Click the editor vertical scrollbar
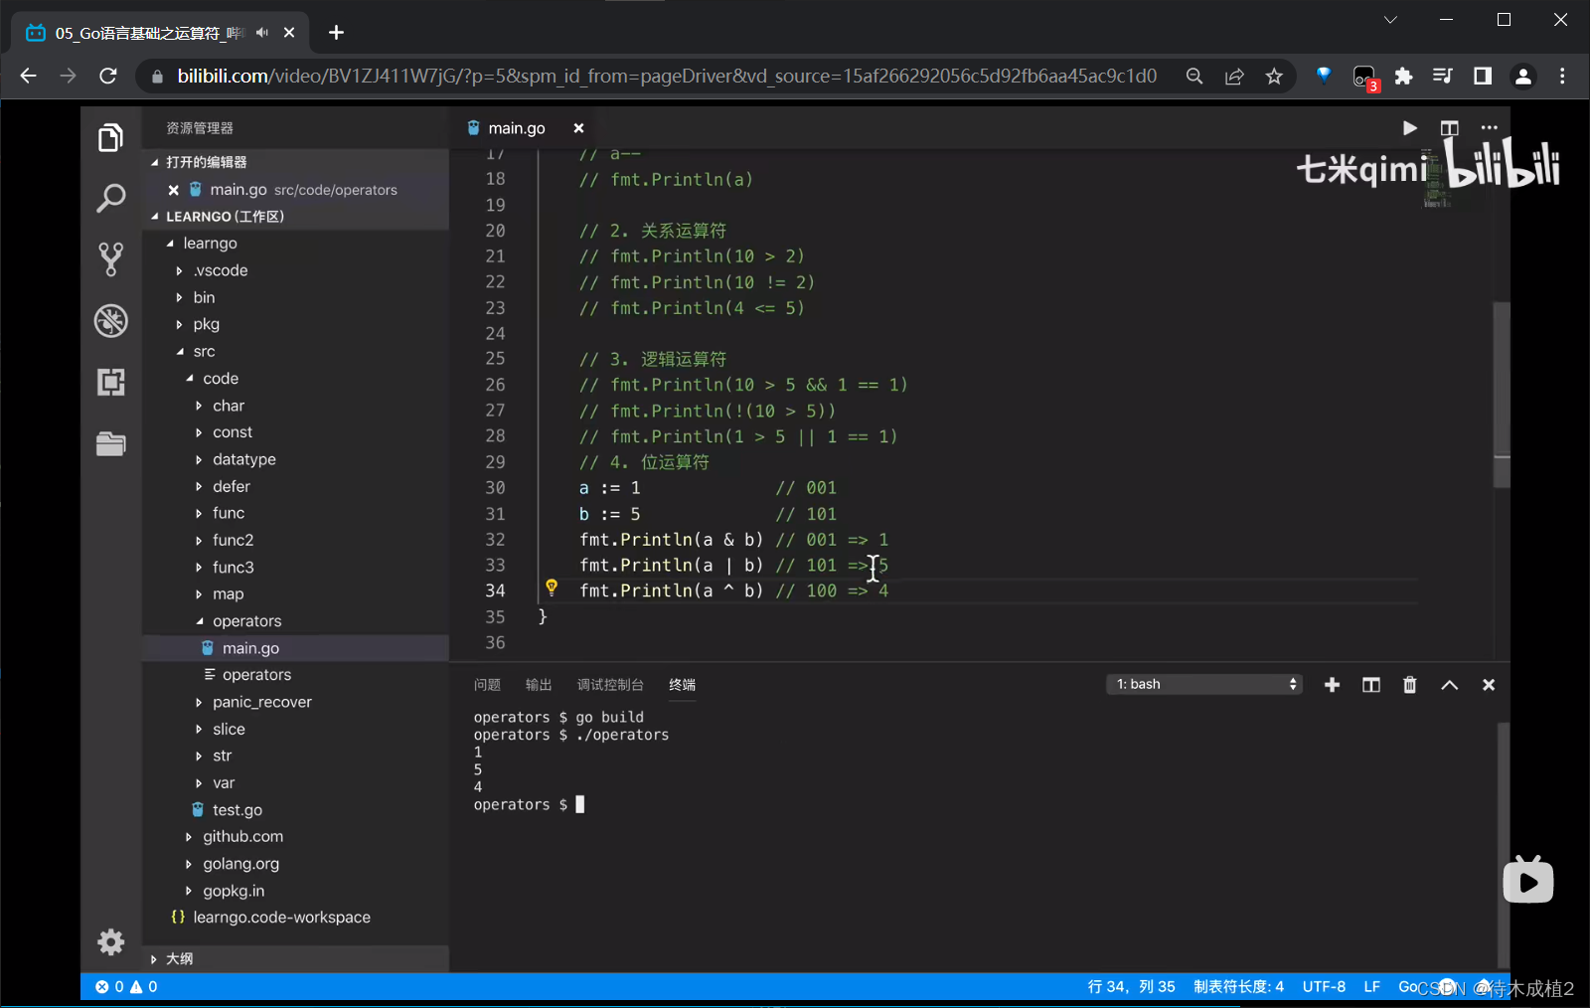The width and height of the screenshot is (1590, 1008). click(1502, 394)
